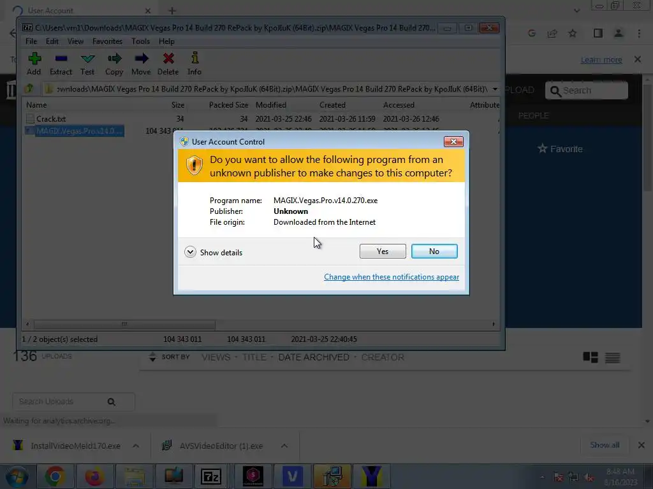Sort archive uploads by VIEWS
The width and height of the screenshot is (653, 489).
tap(216, 357)
